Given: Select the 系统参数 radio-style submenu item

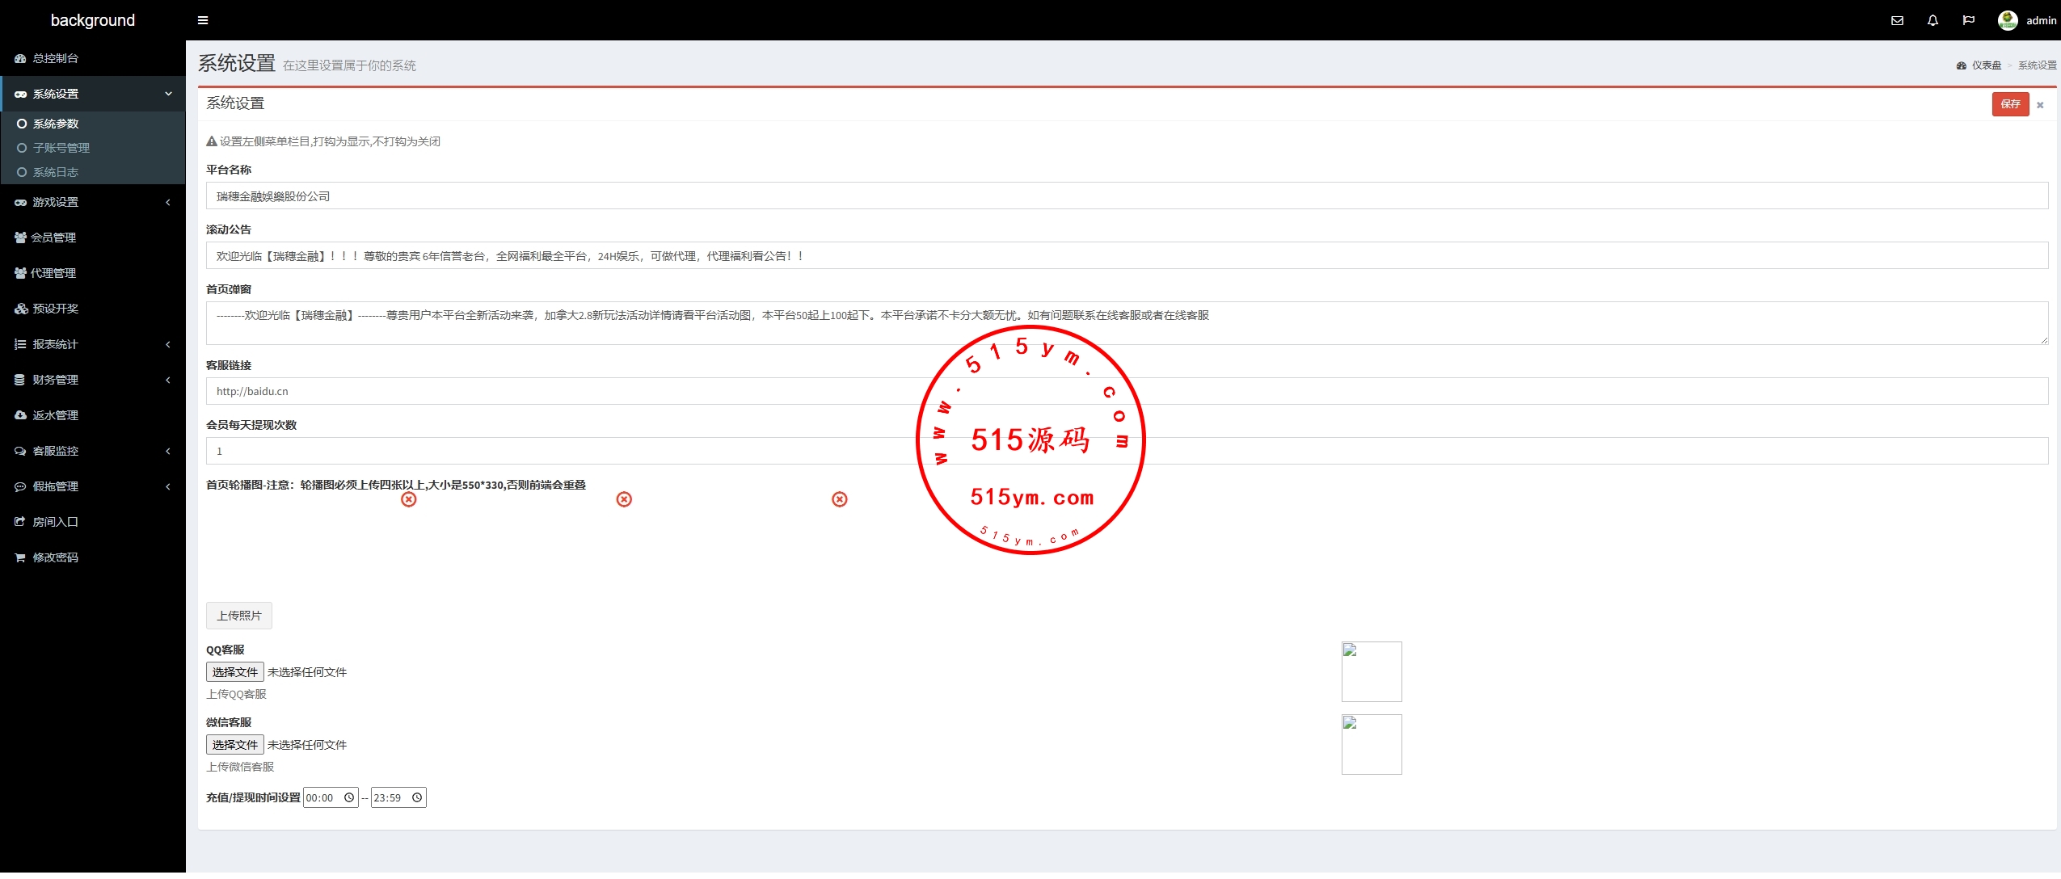Looking at the screenshot, I should 56,124.
